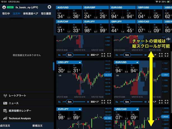Open the News newspaper icon
Image resolution: width=172 pixels, height=129 pixels.
(5, 103)
